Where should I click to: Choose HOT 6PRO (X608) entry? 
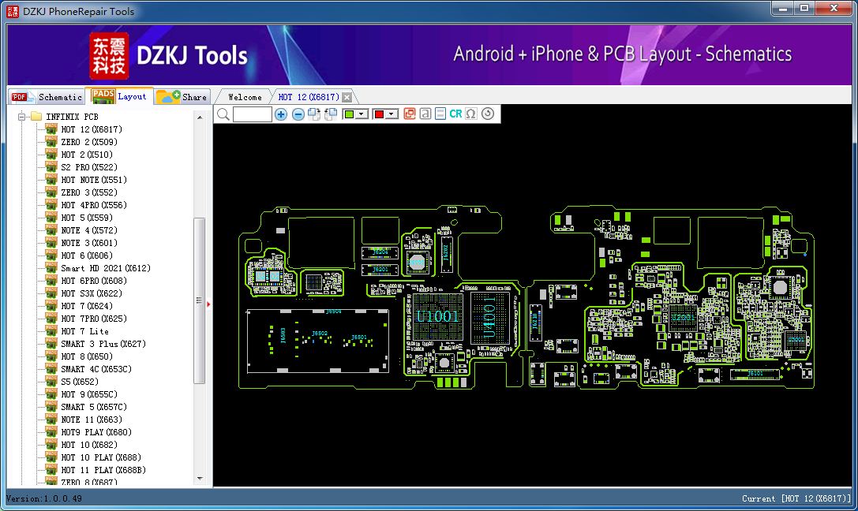pyautogui.click(x=94, y=281)
